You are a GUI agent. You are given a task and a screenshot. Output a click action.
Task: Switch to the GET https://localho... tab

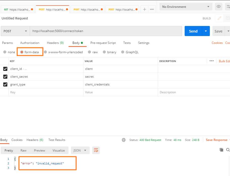point(18,9)
